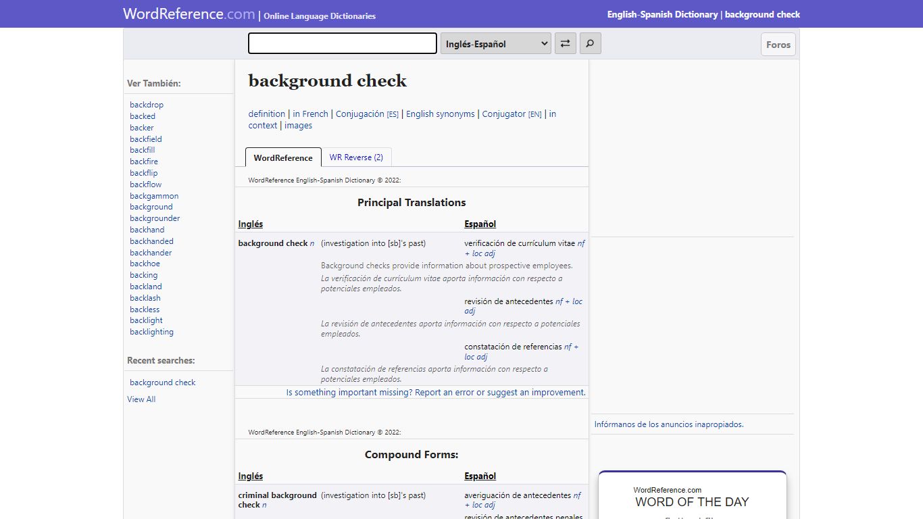The height and width of the screenshot is (519, 923).
Task: Open the backing entry
Action: [143, 275]
